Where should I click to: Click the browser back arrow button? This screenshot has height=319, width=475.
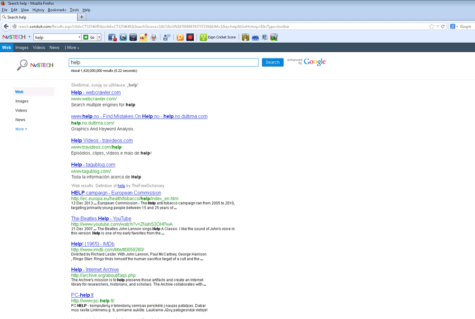coord(6,26)
